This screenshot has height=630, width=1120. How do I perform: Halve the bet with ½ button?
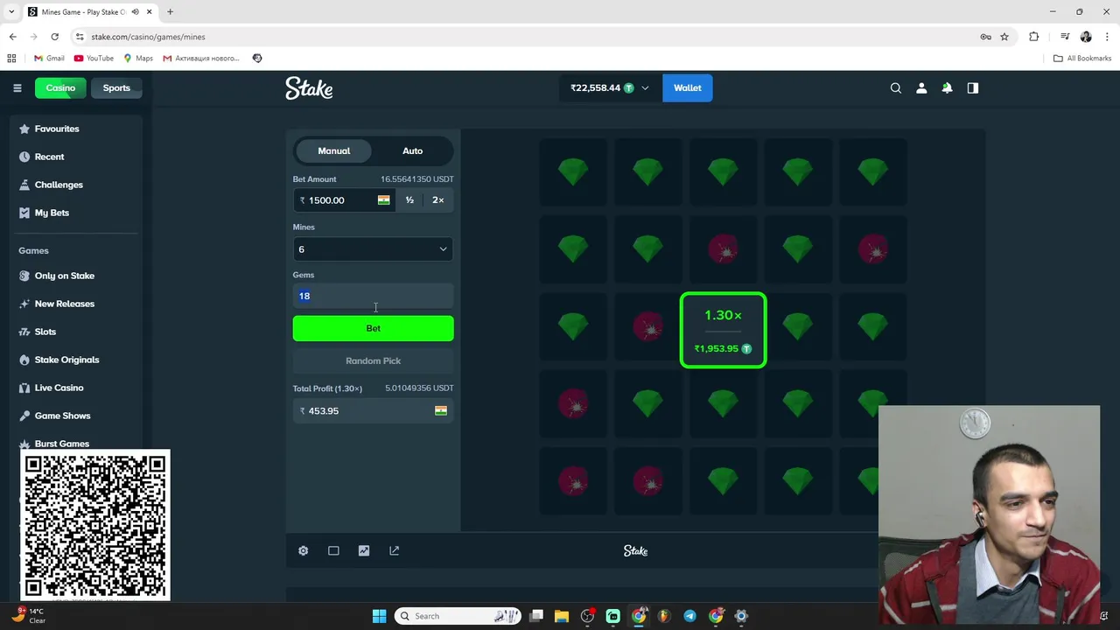click(409, 200)
